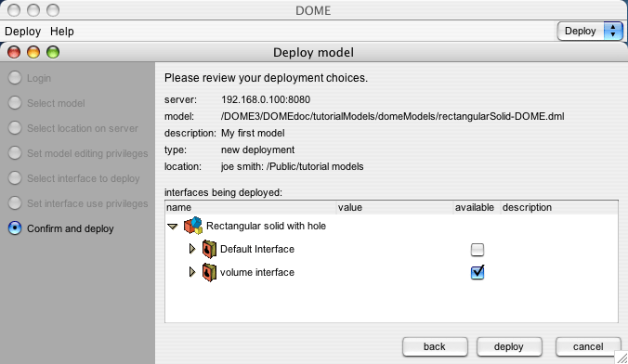This screenshot has height=364, width=628.
Task: Open the Help menu
Action: (x=62, y=32)
